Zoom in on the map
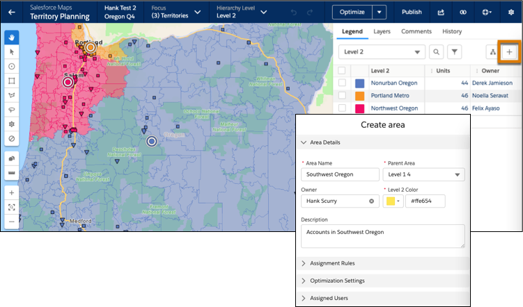 click(x=12, y=193)
